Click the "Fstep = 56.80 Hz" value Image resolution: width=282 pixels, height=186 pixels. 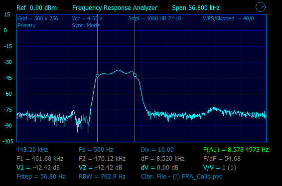(x=41, y=177)
